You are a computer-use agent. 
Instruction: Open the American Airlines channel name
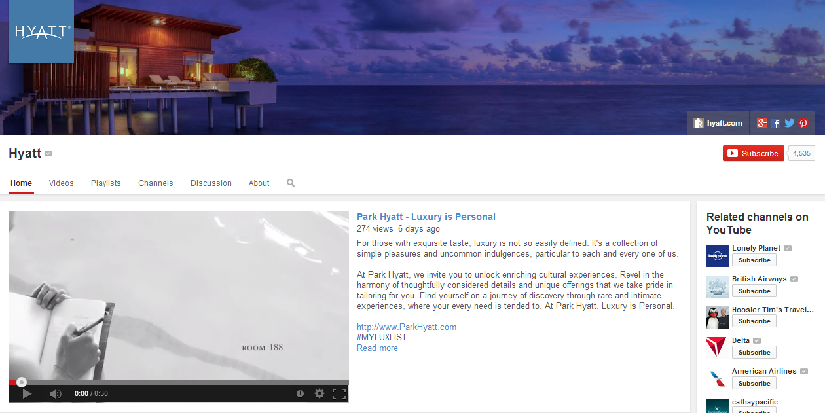point(764,371)
